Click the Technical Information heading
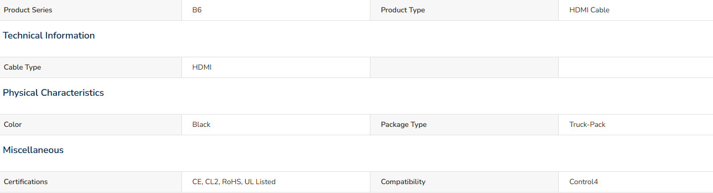The width and height of the screenshot is (713, 193). [x=49, y=36]
